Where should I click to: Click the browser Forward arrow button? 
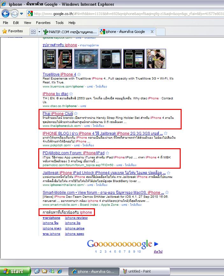14,13
